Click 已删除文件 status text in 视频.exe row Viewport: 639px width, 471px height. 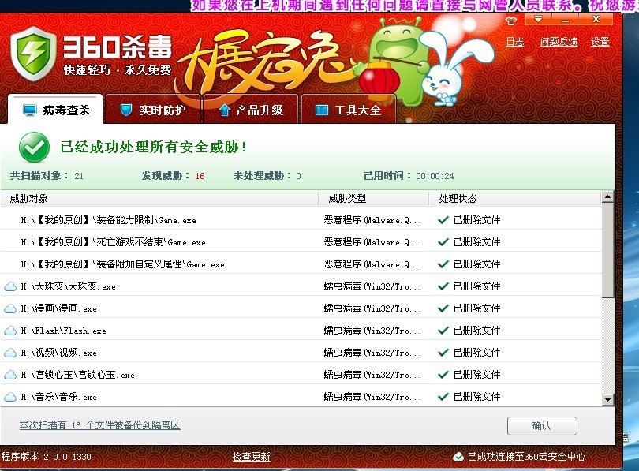(476, 353)
